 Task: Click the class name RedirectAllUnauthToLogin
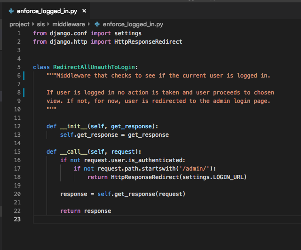pyautogui.click(x=94, y=67)
